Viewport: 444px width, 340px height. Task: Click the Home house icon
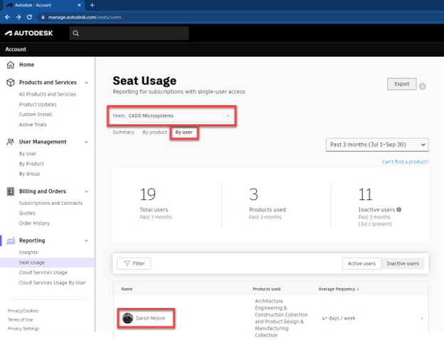pyautogui.click(x=11, y=65)
